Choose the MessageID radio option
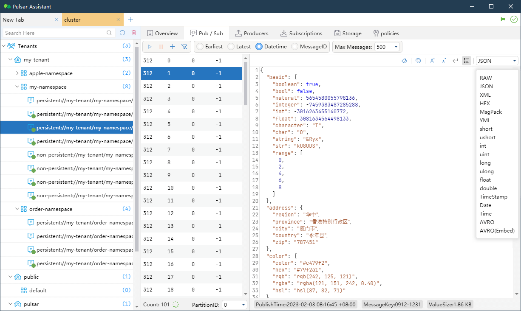This screenshot has width=521, height=311. (294, 47)
